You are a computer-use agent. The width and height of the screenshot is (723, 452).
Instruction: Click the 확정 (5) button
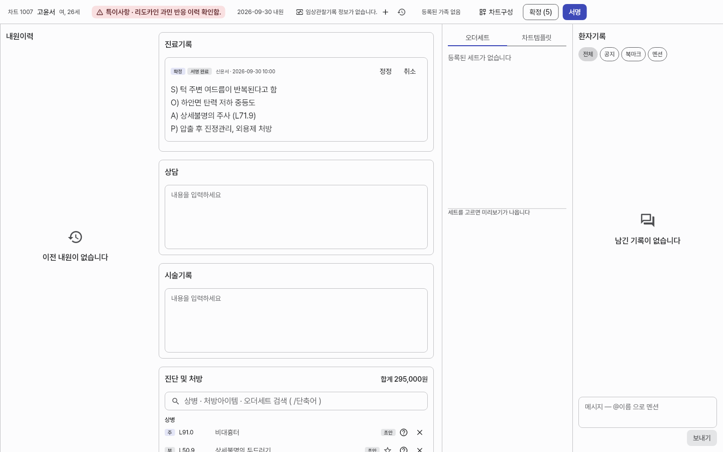pos(541,12)
